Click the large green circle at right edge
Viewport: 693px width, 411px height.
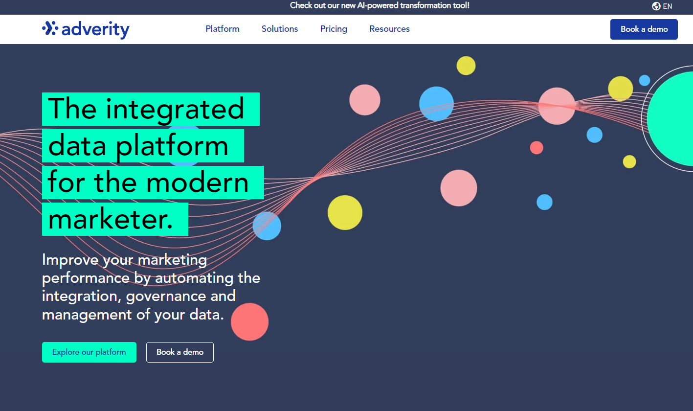pos(672,118)
